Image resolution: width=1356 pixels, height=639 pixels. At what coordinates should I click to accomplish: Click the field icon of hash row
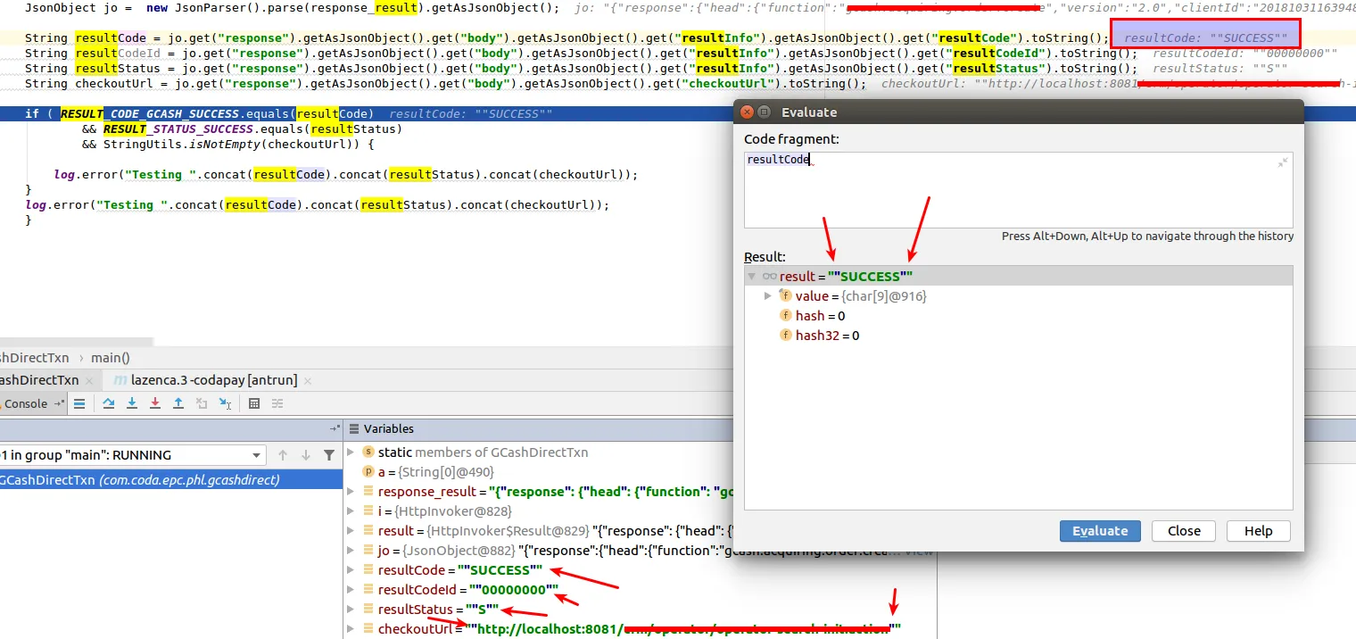point(786,316)
